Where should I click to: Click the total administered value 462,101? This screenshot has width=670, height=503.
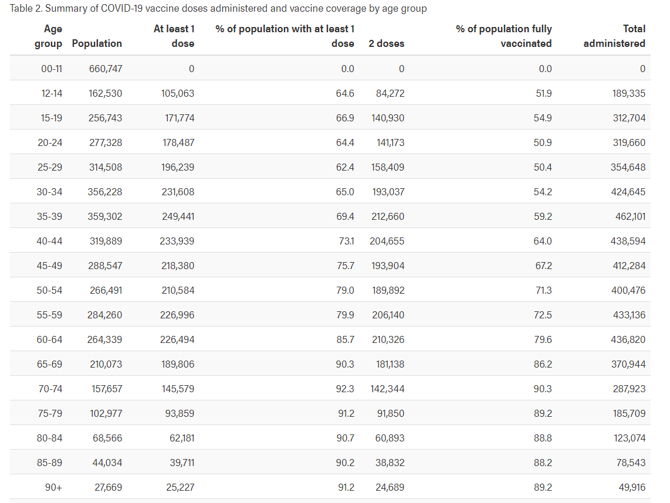tap(628, 216)
